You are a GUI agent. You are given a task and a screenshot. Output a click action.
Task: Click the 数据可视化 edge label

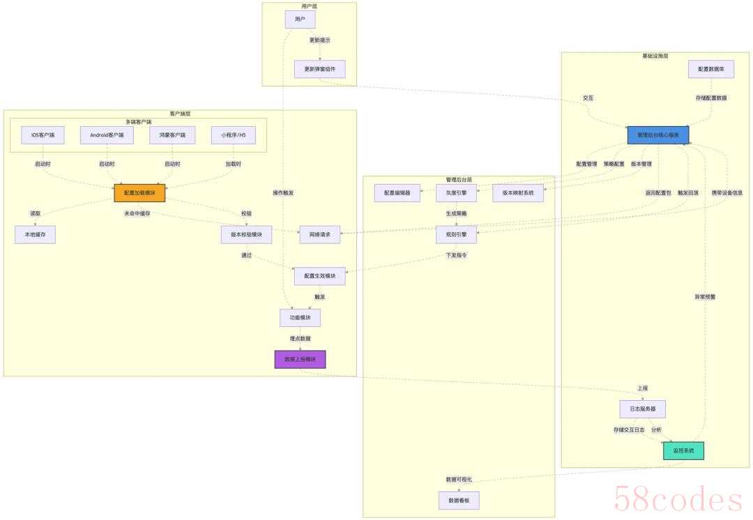pyautogui.click(x=459, y=480)
